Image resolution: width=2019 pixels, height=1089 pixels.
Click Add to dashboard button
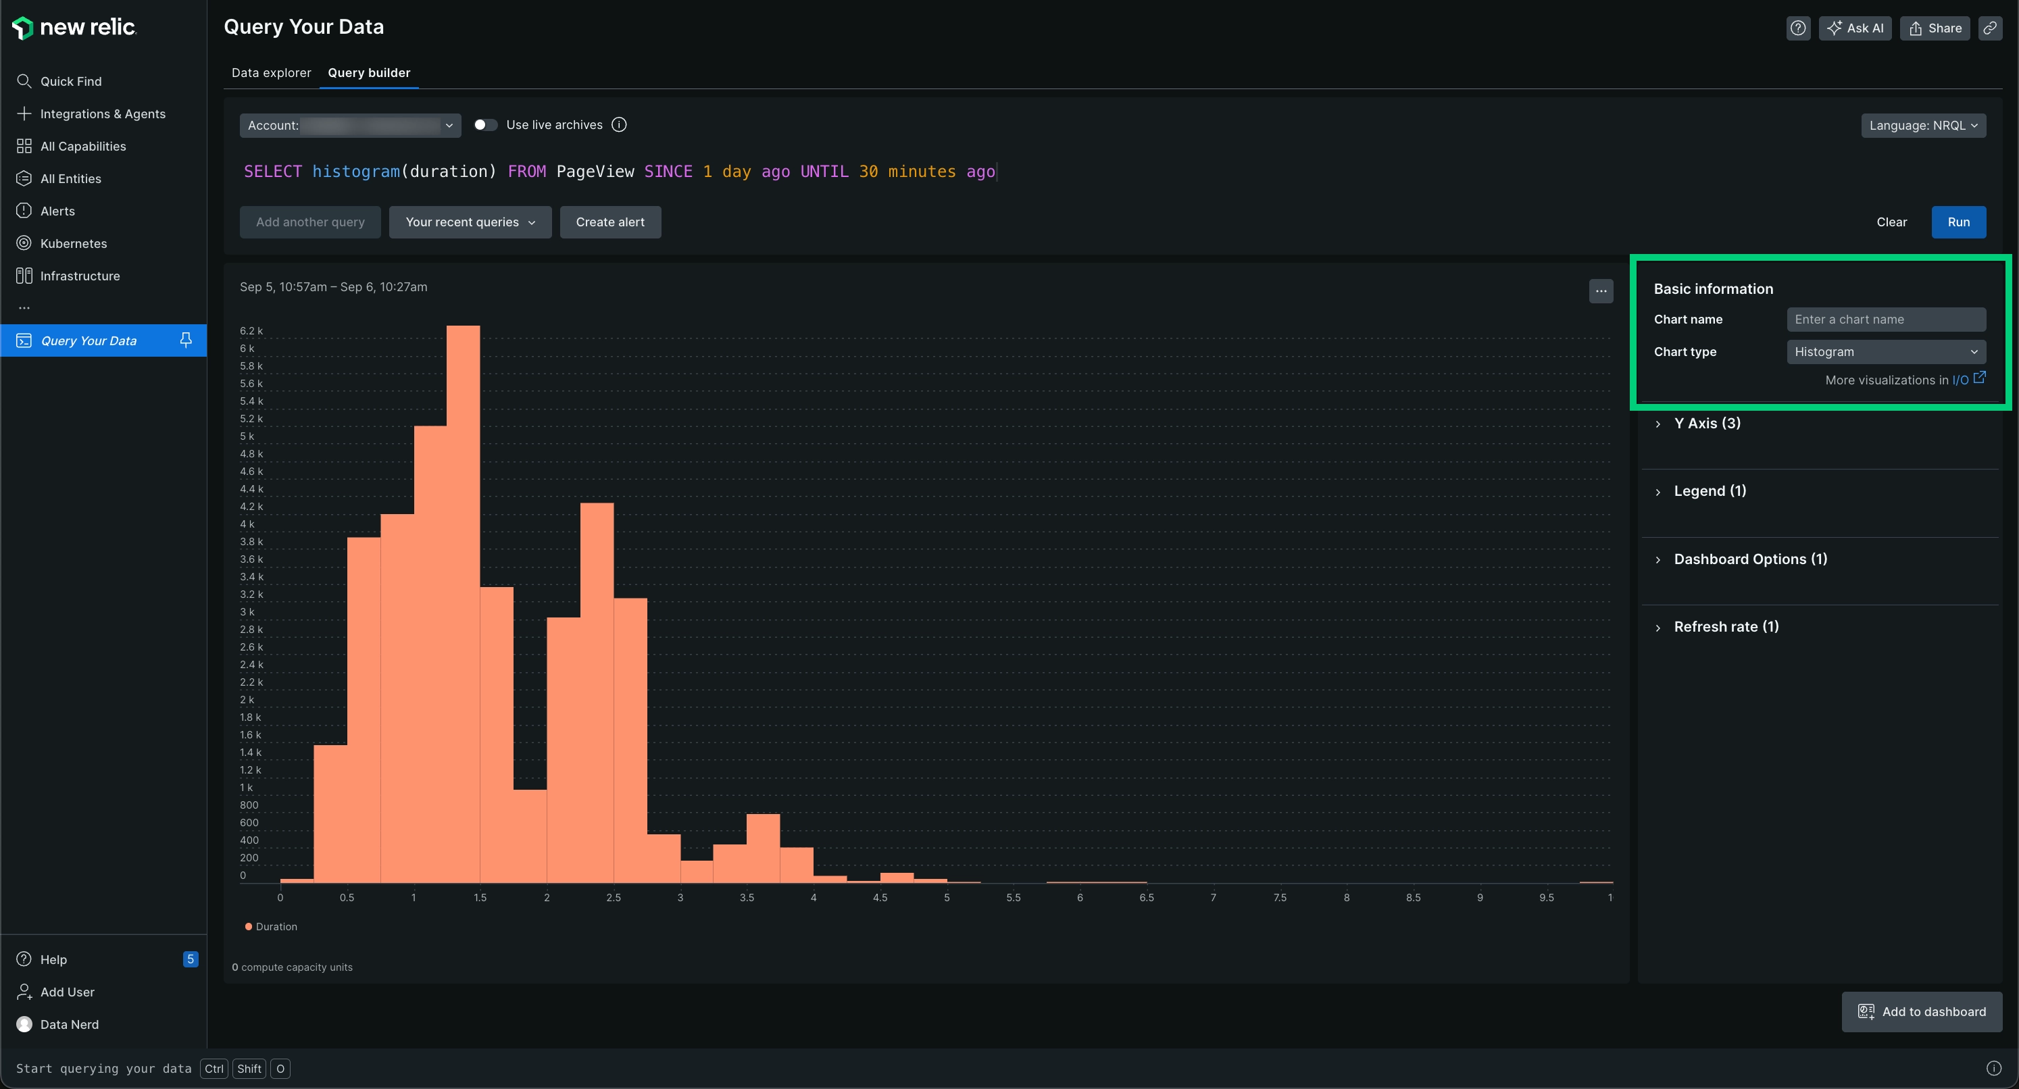point(1922,1012)
